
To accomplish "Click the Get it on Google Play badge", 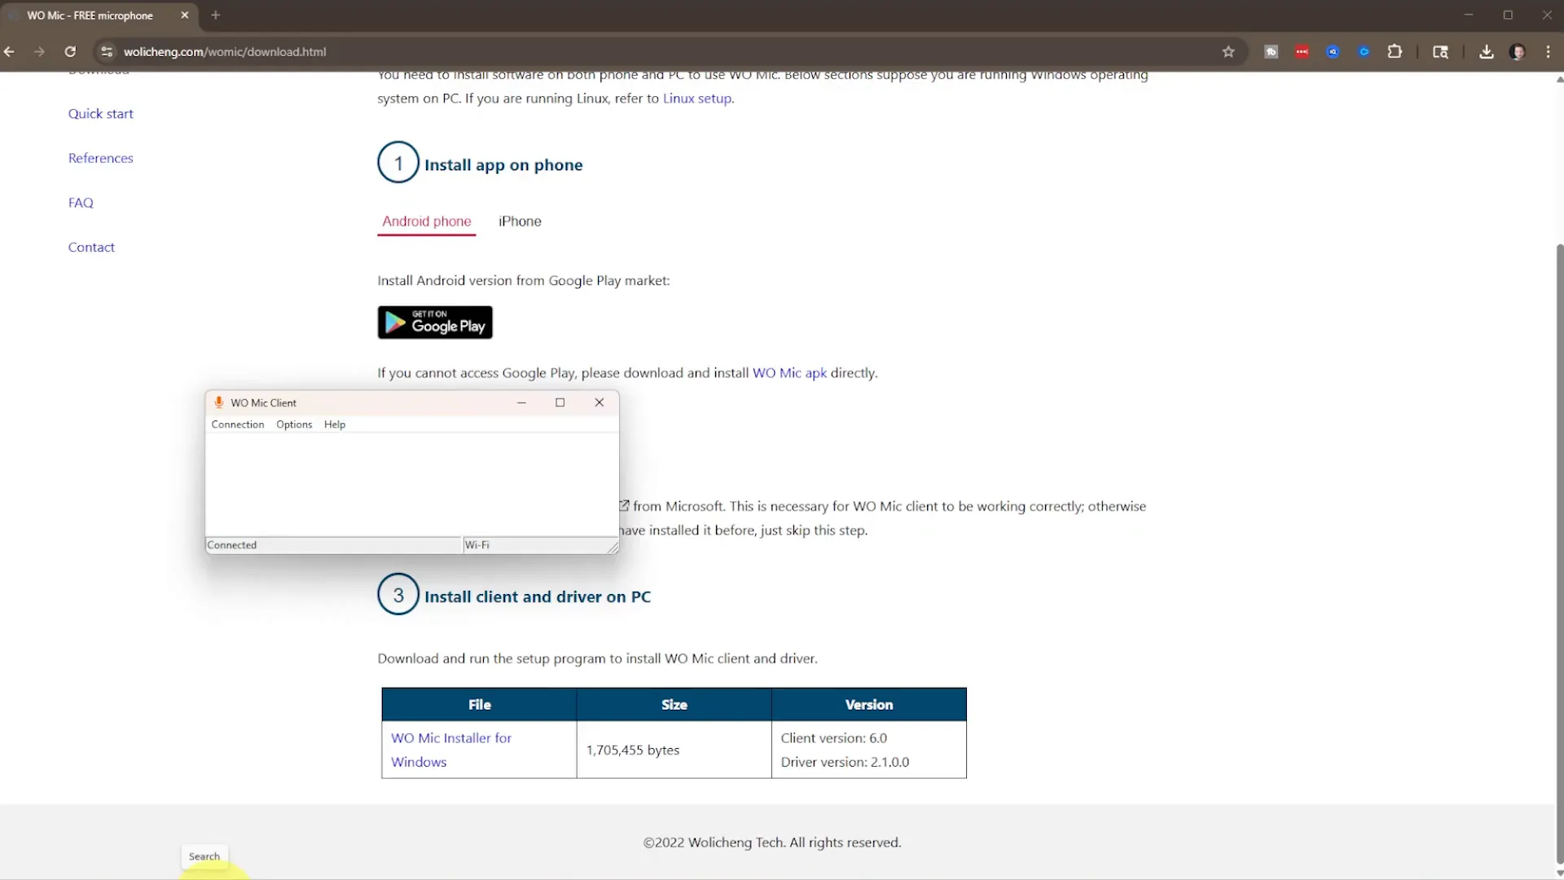I will pyautogui.click(x=435, y=323).
